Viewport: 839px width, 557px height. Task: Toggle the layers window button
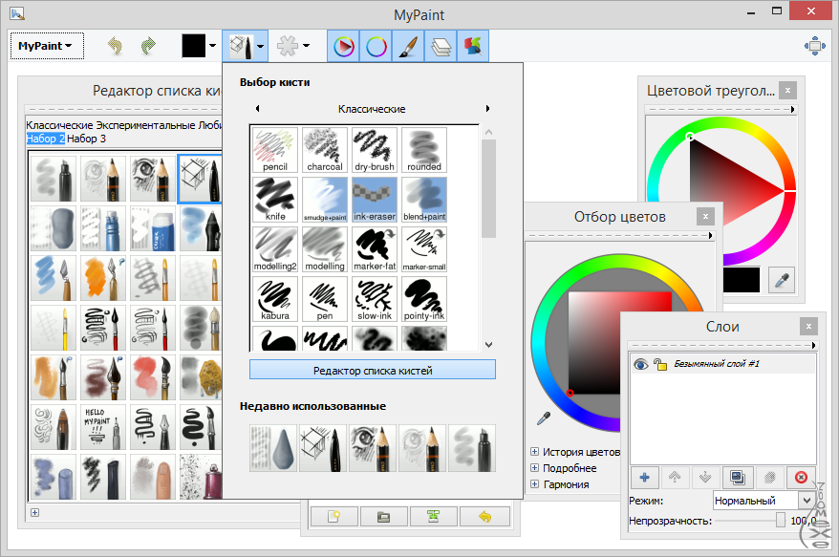coord(441,47)
